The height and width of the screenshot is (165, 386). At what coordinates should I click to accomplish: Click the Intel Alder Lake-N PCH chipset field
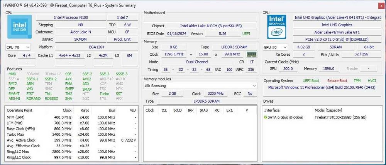point(211,26)
